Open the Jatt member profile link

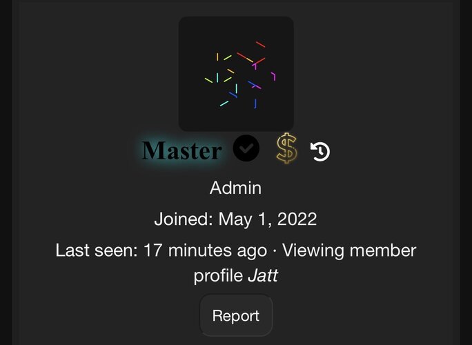click(262, 275)
